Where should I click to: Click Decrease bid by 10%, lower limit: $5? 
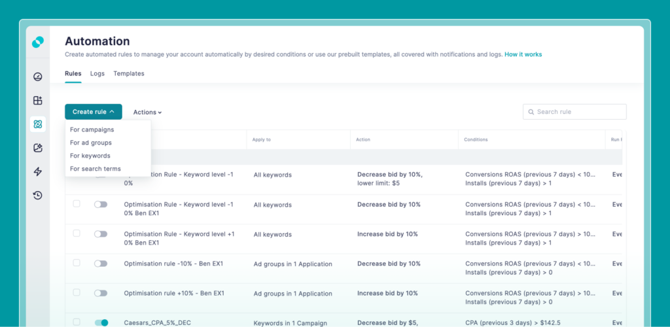point(390,179)
